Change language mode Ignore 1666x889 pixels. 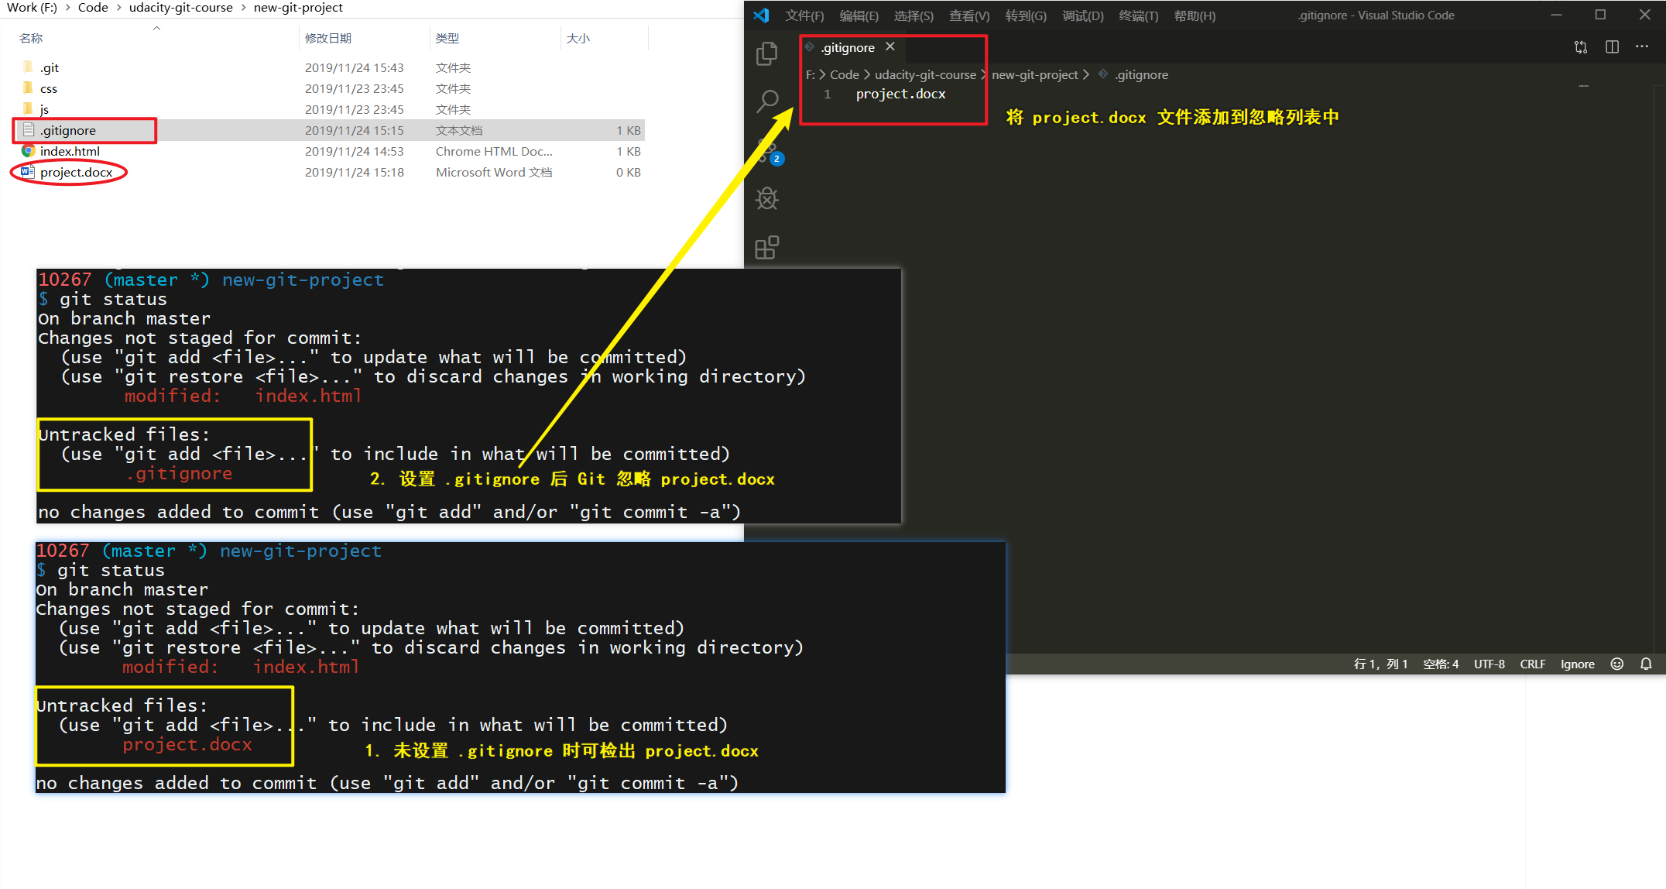point(1577,664)
